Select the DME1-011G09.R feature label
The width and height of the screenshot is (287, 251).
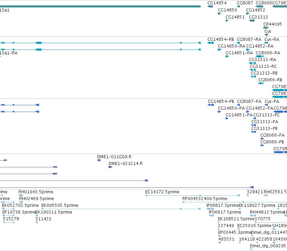(114, 157)
